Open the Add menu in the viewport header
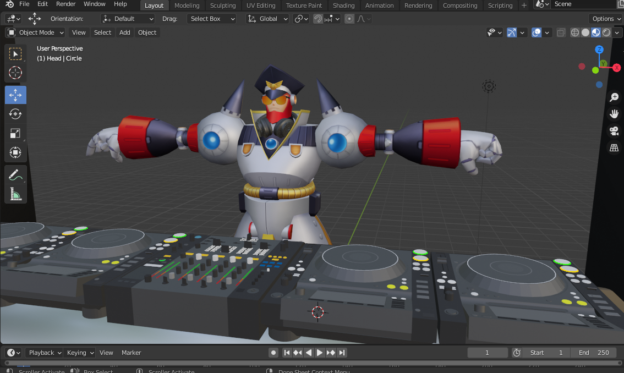The height and width of the screenshot is (373, 624). (124, 32)
